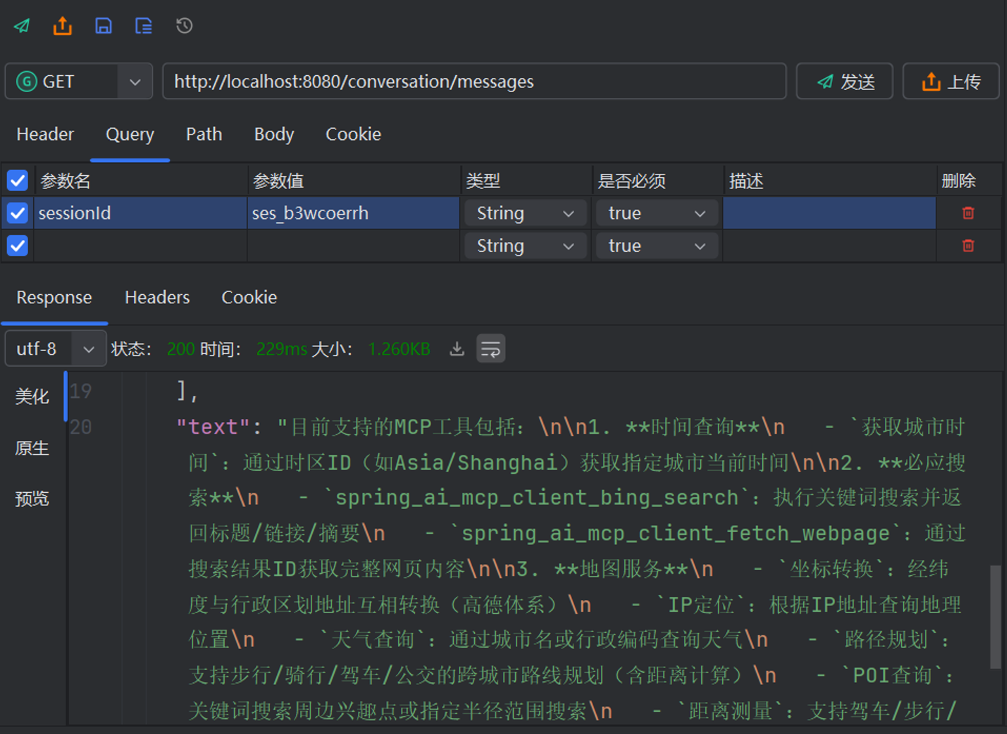This screenshot has height=734, width=1007.
Task: Open the response Cookie tab
Action: point(249,297)
